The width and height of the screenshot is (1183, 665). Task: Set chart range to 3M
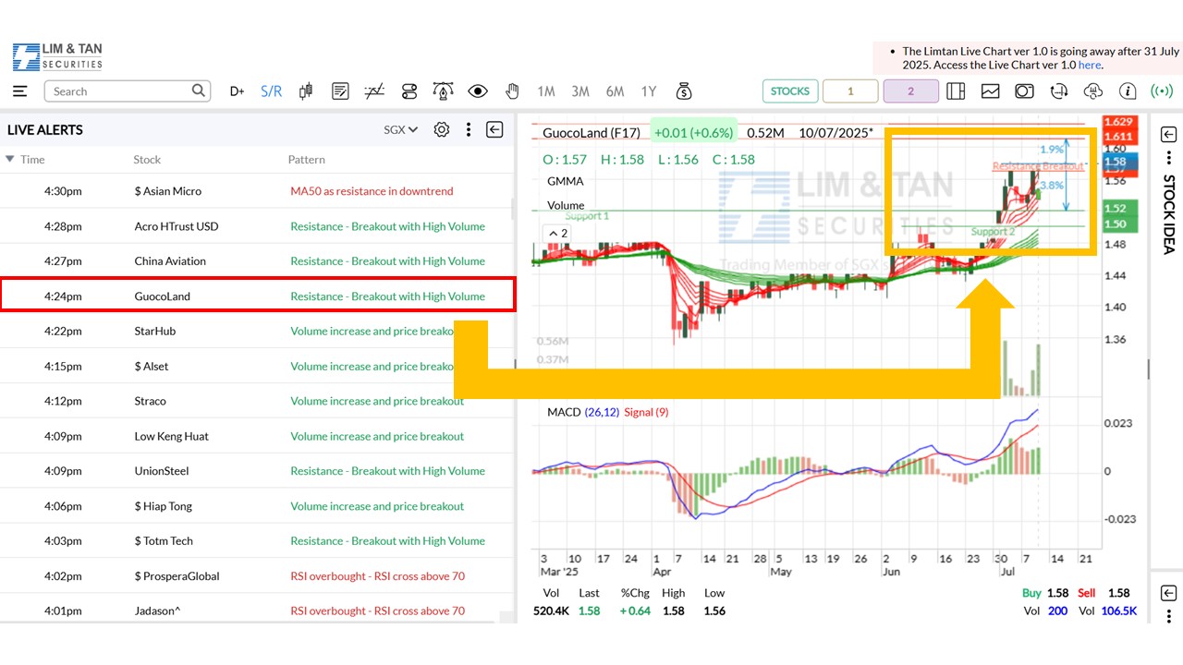click(580, 91)
